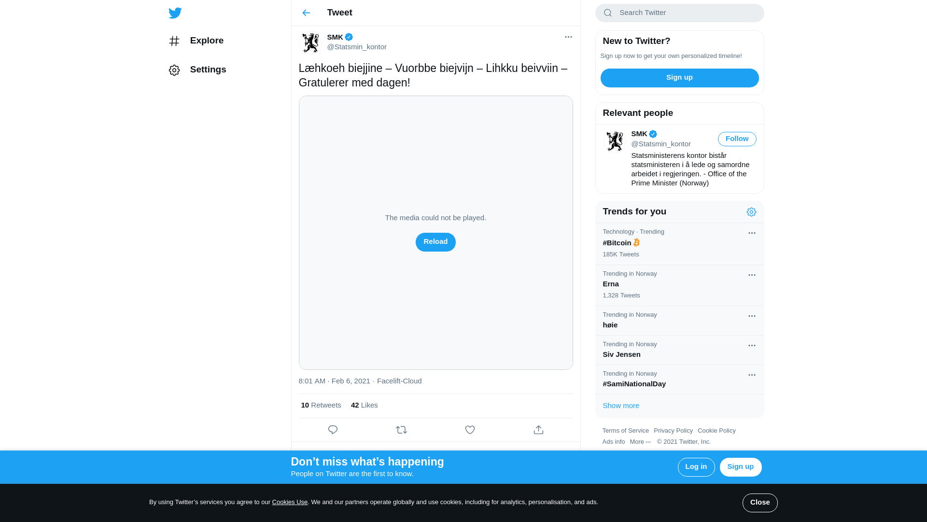
Task: Reload the unplayable media
Action: tap(435, 242)
